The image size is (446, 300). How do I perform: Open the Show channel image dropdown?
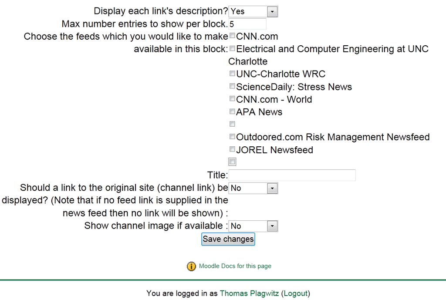point(253,226)
